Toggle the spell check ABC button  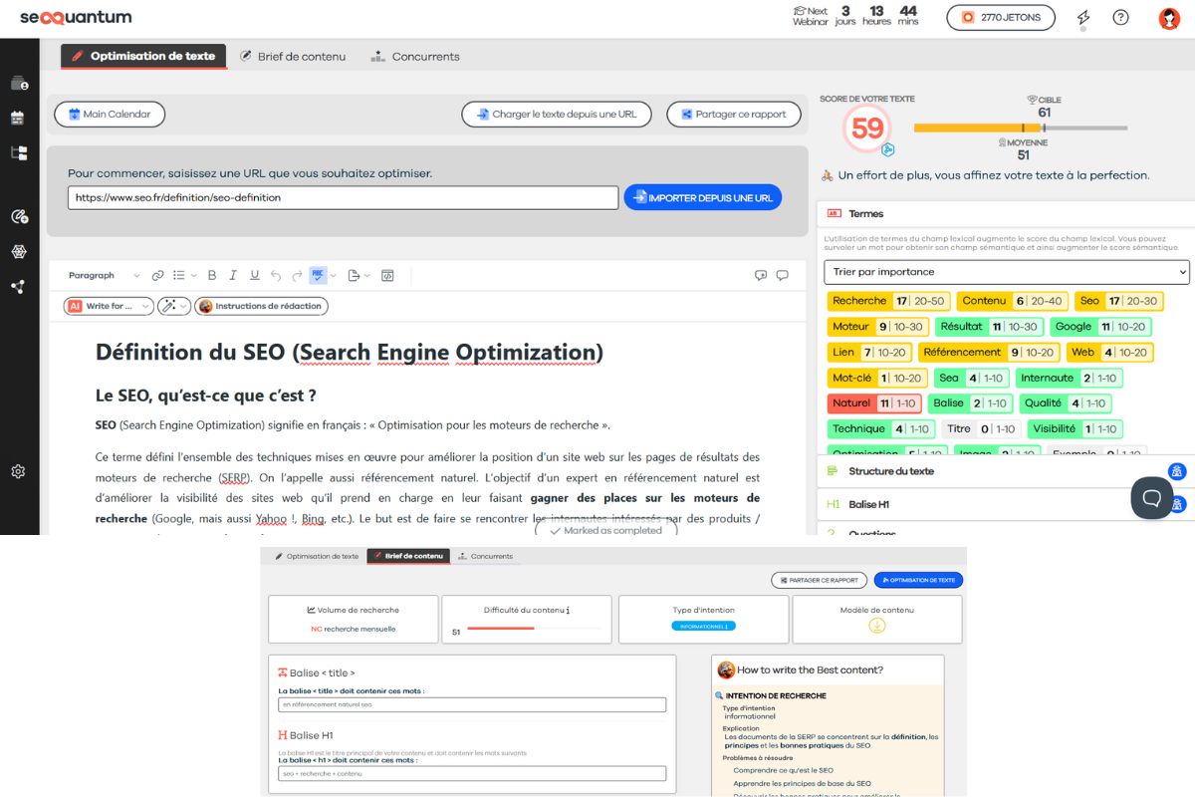(318, 275)
